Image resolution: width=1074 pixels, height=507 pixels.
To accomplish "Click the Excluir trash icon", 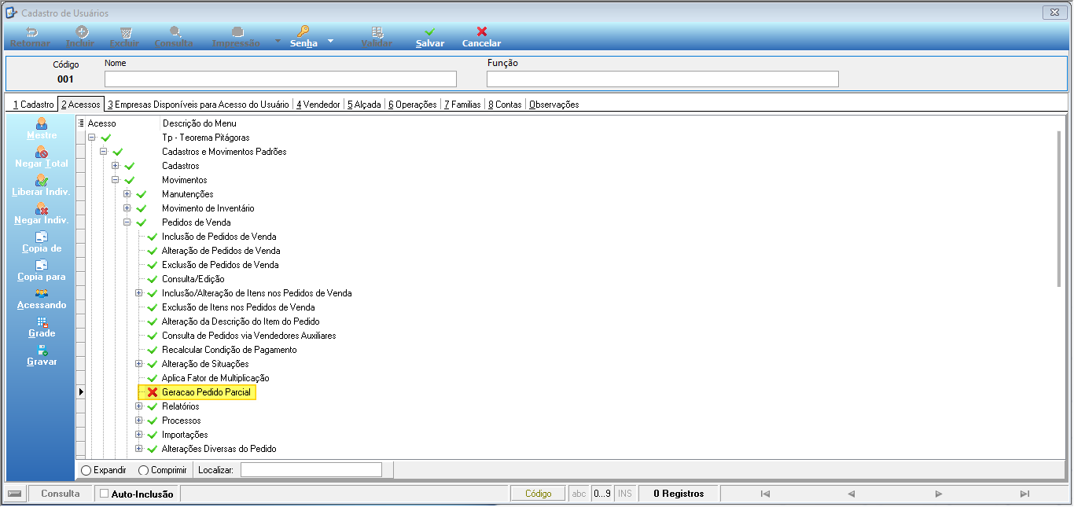I will [x=126, y=31].
